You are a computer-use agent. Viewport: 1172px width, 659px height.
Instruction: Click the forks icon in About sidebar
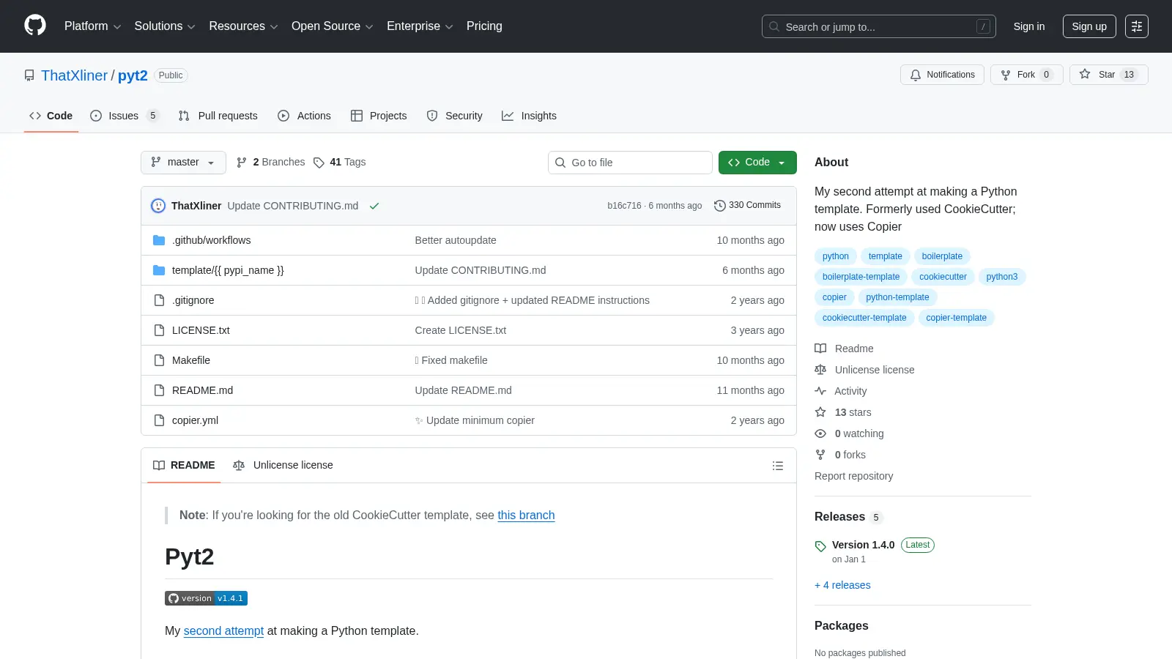[x=820, y=455]
